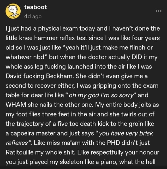Open the teaboot profile avatar

[x=13, y=11]
